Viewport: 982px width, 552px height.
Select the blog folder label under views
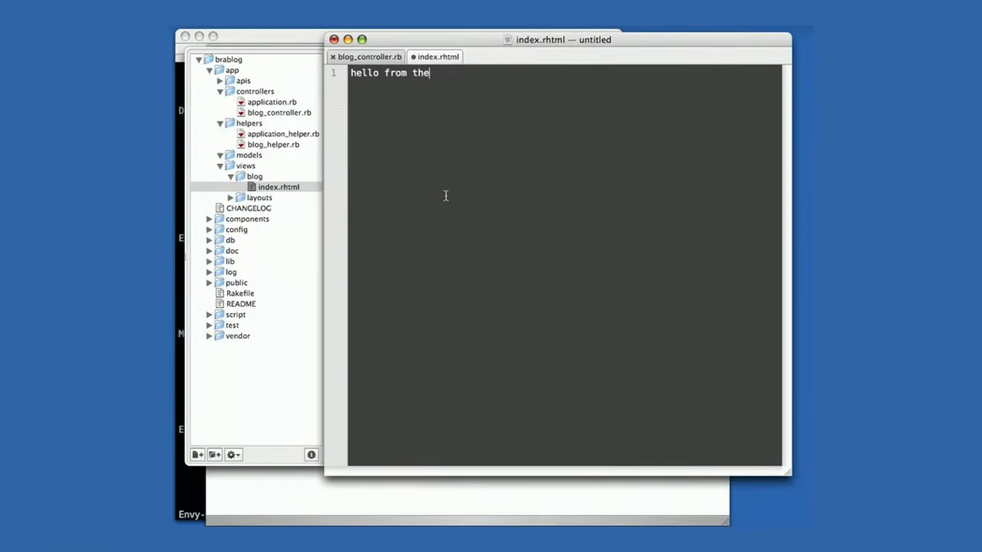click(x=255, y=176)
